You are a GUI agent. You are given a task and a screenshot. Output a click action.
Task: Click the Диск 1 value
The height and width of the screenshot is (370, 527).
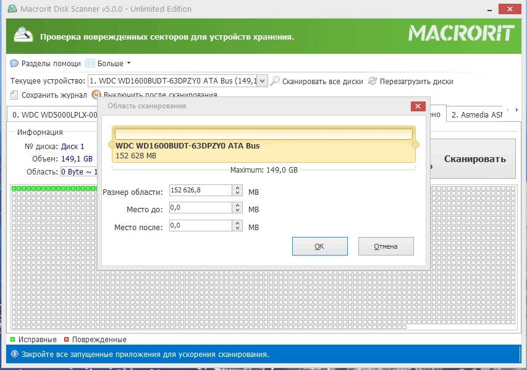coord(73,147)
